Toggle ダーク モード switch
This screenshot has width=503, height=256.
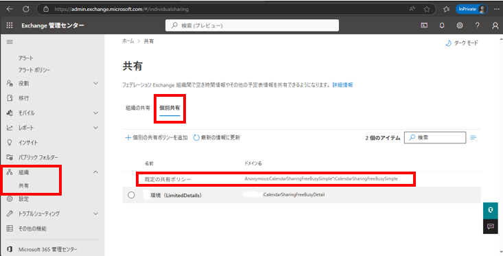[x=462, y=43]
